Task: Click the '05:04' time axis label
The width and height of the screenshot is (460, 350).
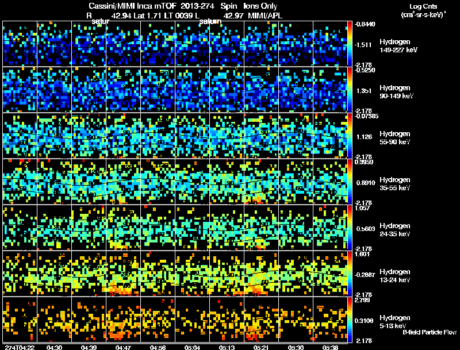Action: pyautogui.click(x=192, y=347)
